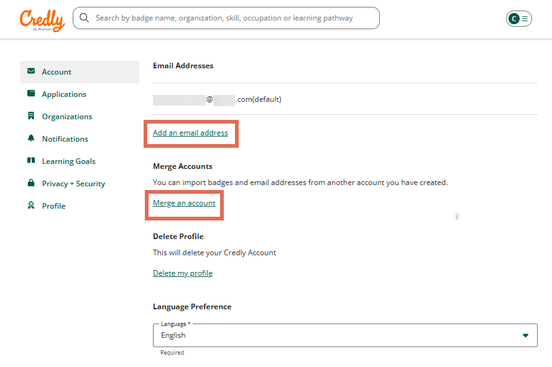552x367 pixels.
Task: Open Learning Goals in the sidebar
Action: 80,161
